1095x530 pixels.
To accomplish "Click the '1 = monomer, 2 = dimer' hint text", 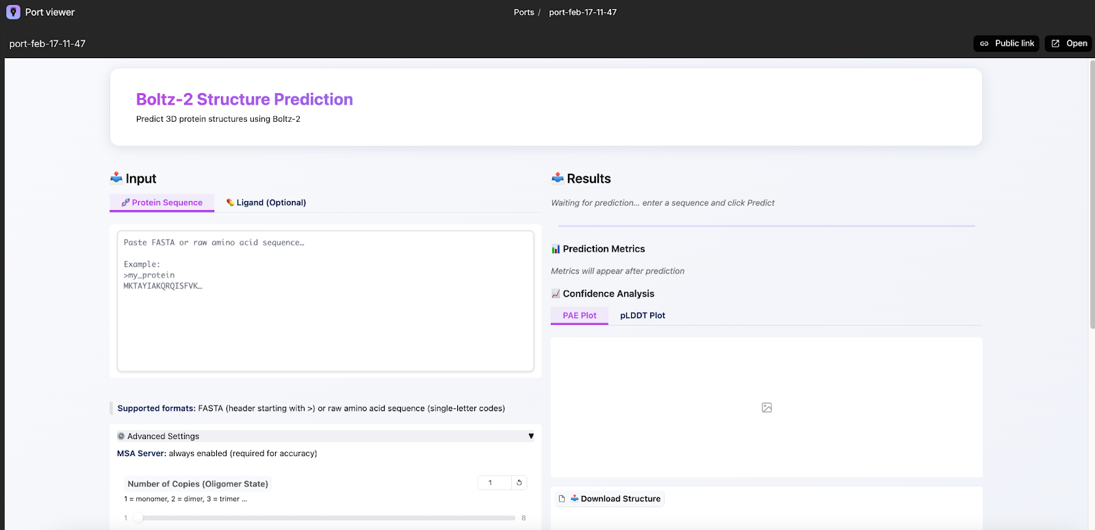I will coord(185,499).
